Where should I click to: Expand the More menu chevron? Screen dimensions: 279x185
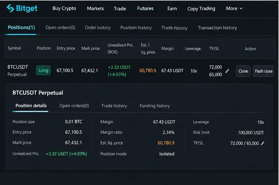pos(241,8)
